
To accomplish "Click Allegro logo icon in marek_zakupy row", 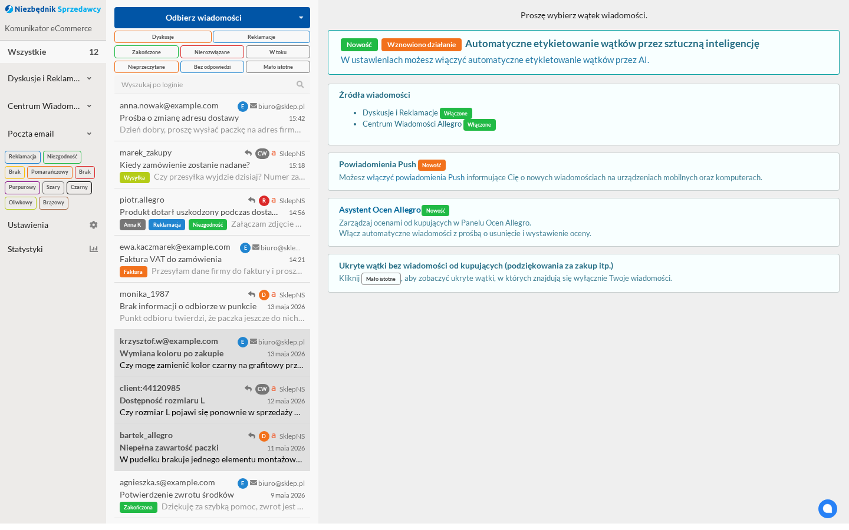I will (x=274, y=153).
